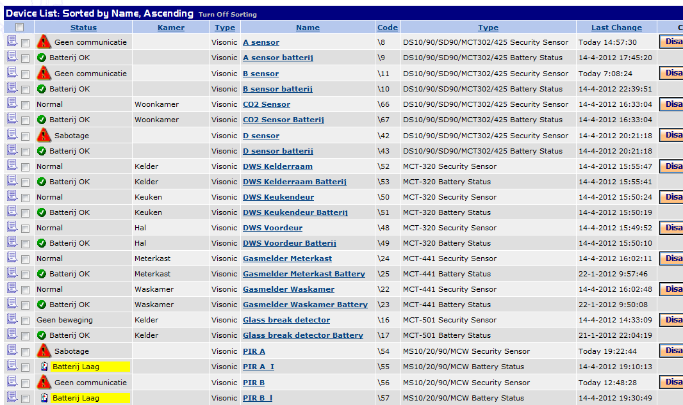Check the box for PIR B row
The image size is (683, 405).
tap(25, 383)
